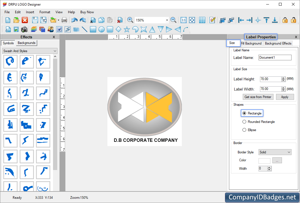Click the border Color swatch
Image resolution: width=300 pixels, height=203 pixels.
click(x=264, y=161)
